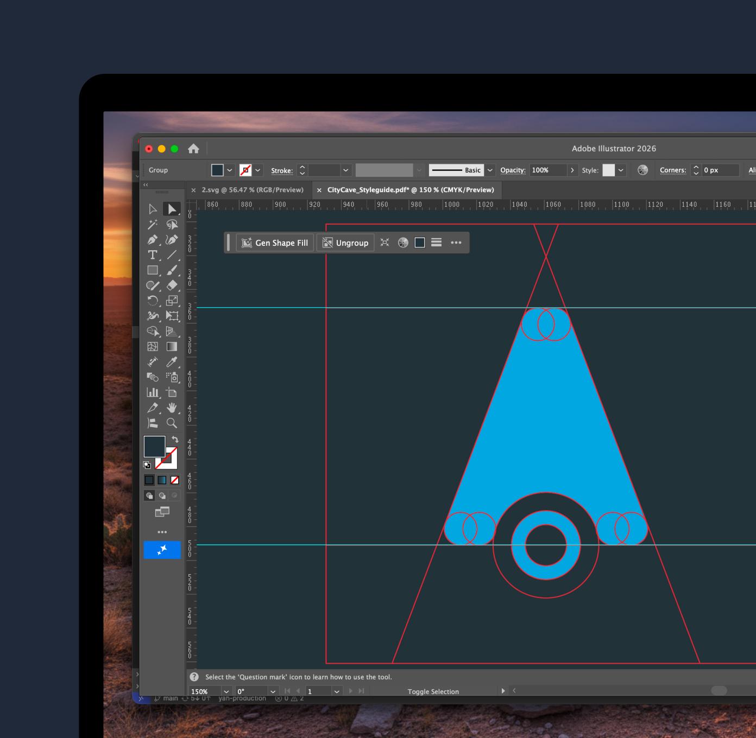The image size is (756, 738).
Task: Expand Opacity slider arrow
Action: [x=572, y=170]
